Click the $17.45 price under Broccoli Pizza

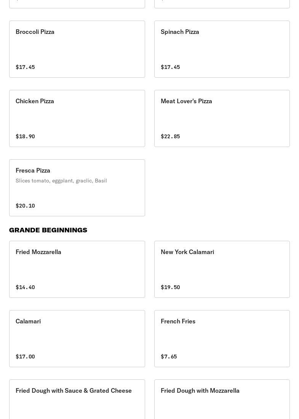25,67
